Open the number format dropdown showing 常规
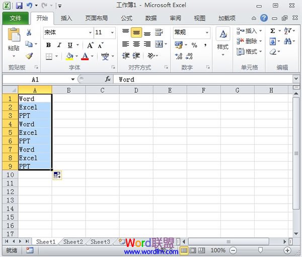Screen dimensions: 302x257 tap(207, 32)
